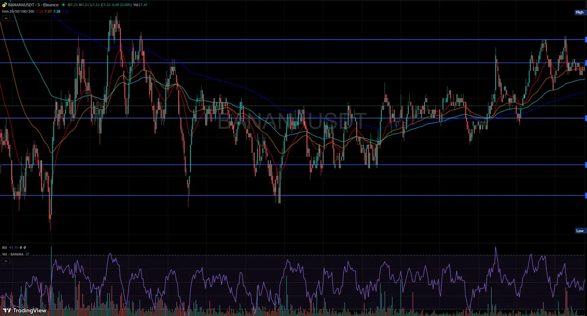Image resolution: width=587 pixels, height=316 pixels.
Task: Collapse the legend arrow below Vol · BANANA
Action: pos(5,261)
